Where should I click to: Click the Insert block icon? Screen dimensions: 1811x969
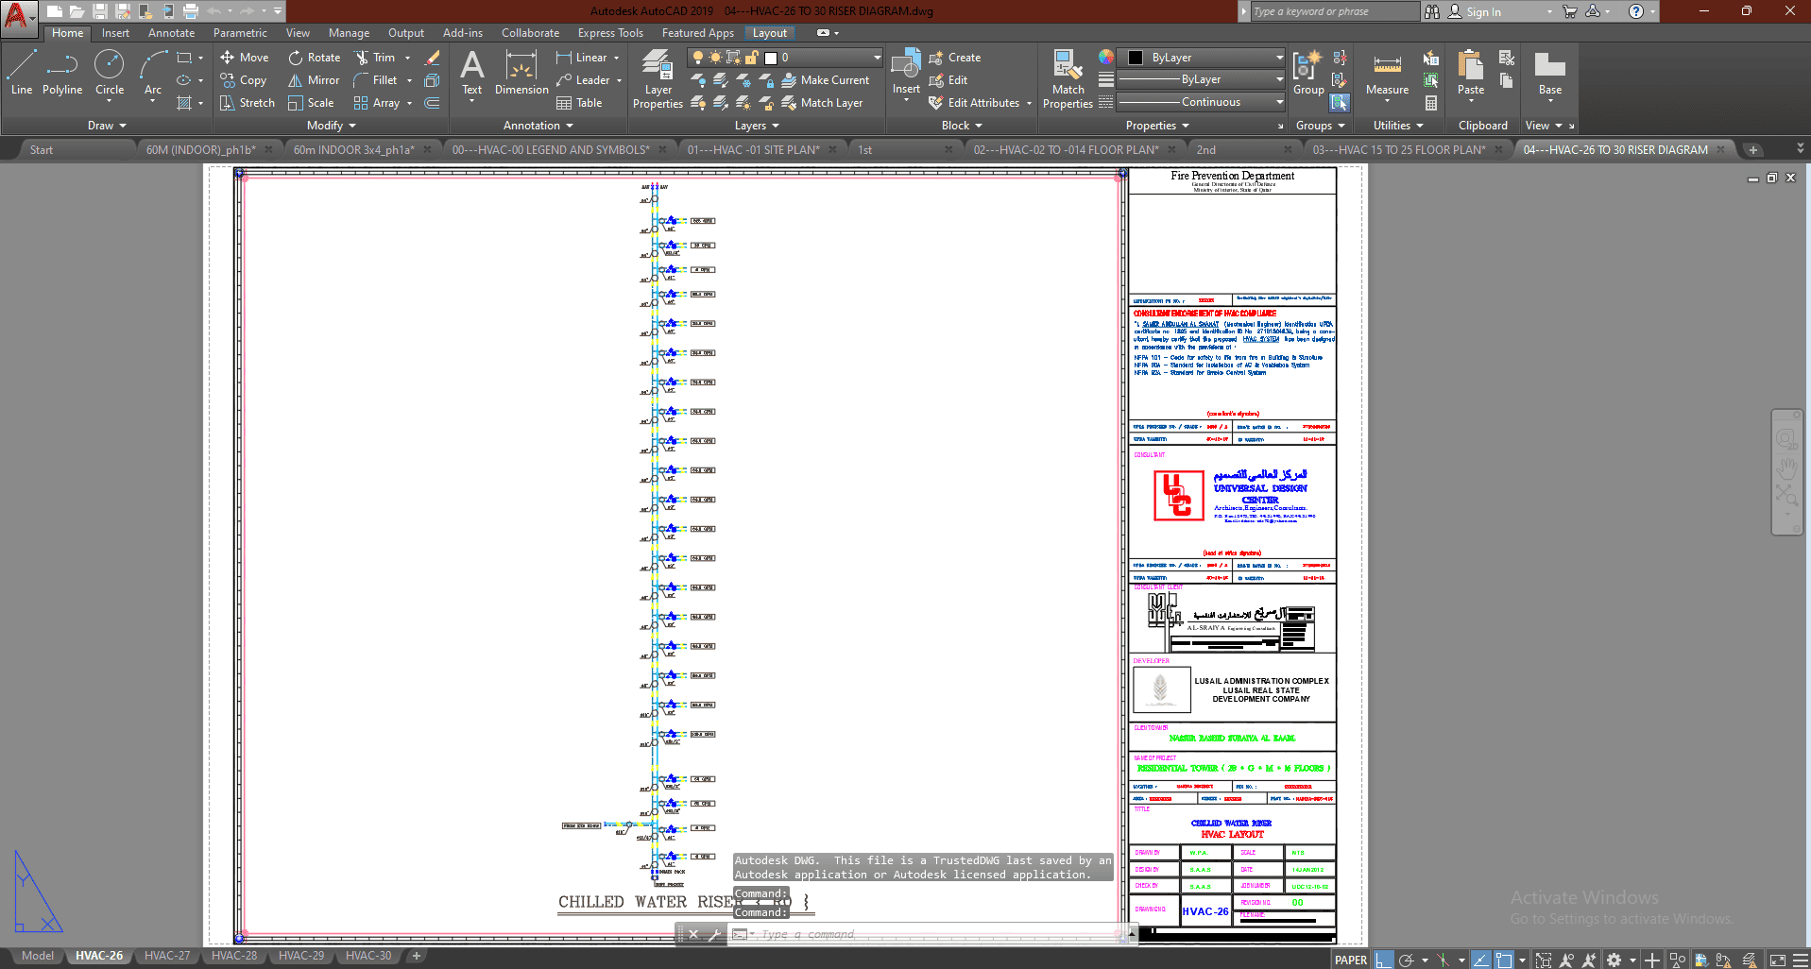[x=906, y=73]
